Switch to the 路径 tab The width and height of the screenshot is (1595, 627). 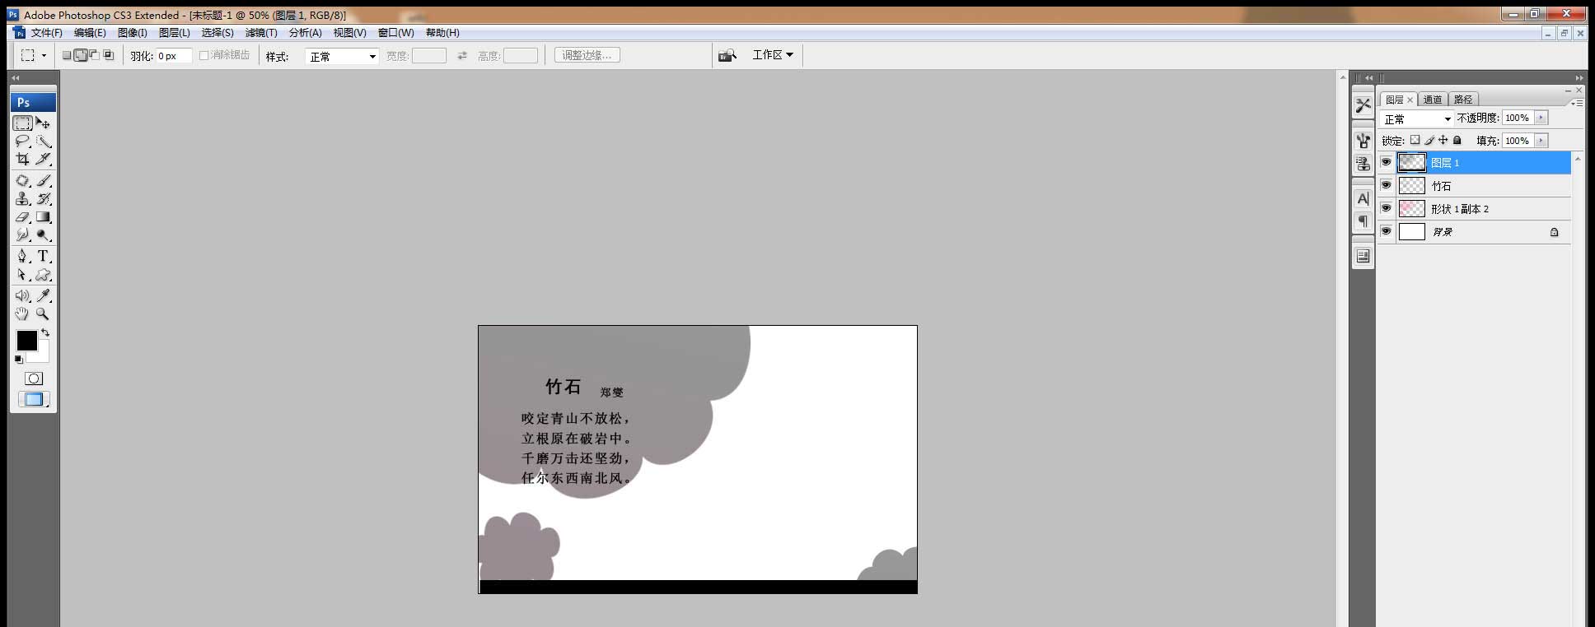tap(1463, 100)
